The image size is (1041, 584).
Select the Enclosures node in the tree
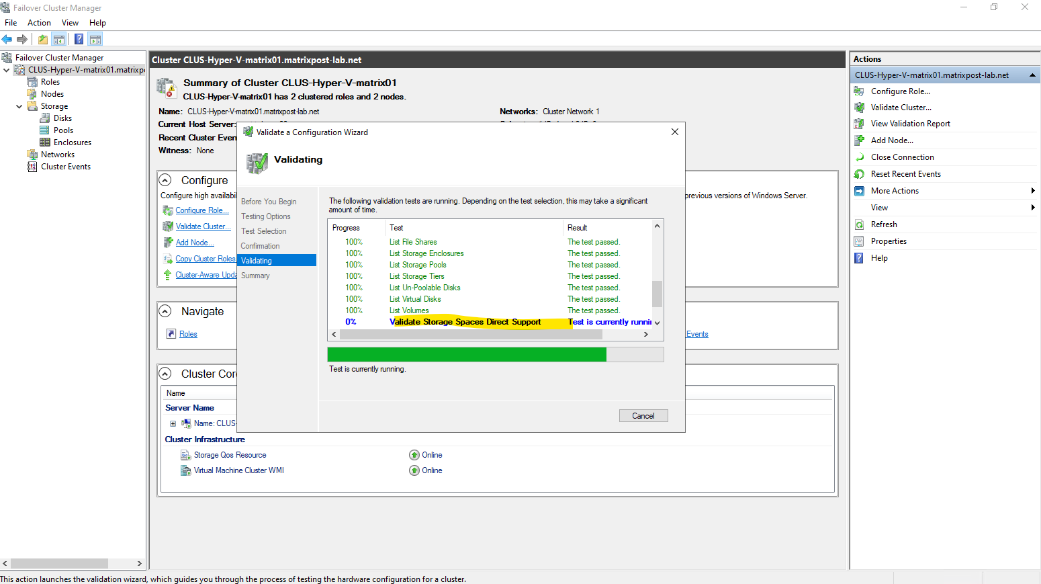[72, 142]
